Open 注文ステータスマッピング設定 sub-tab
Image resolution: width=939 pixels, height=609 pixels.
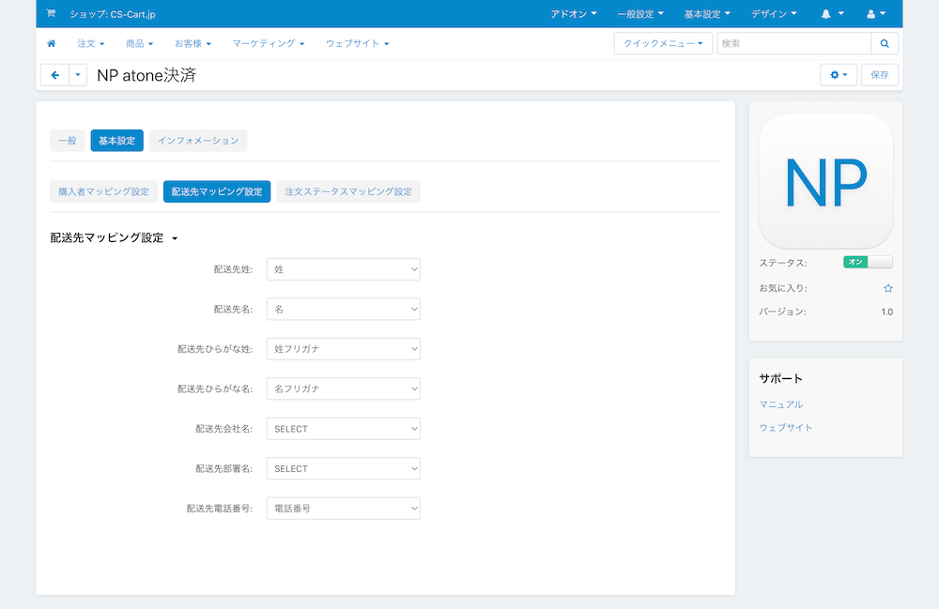348,191
